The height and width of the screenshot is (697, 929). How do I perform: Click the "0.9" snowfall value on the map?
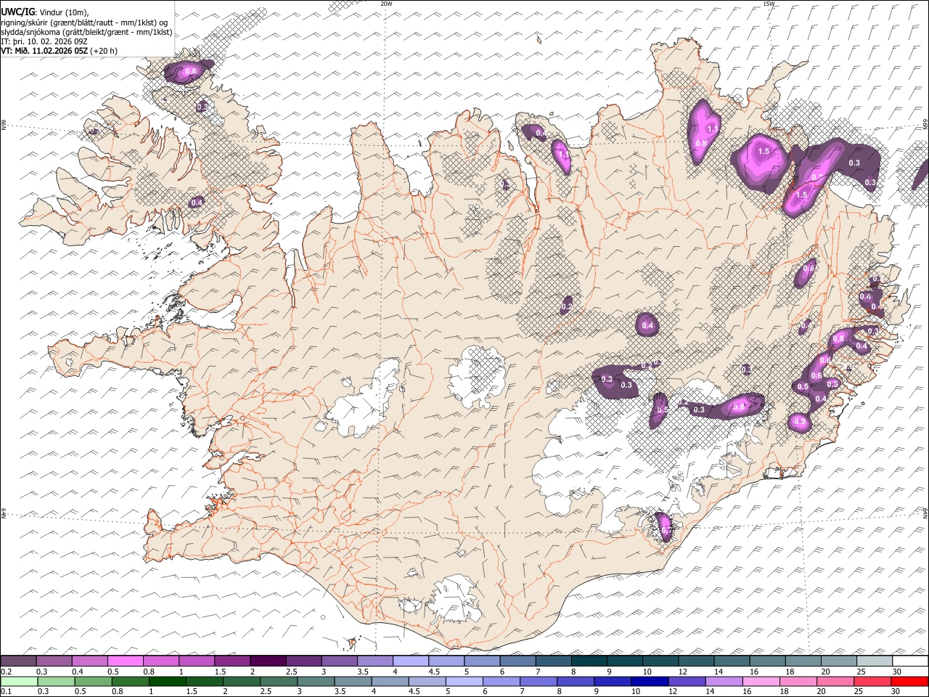click(x=800, y=422)
